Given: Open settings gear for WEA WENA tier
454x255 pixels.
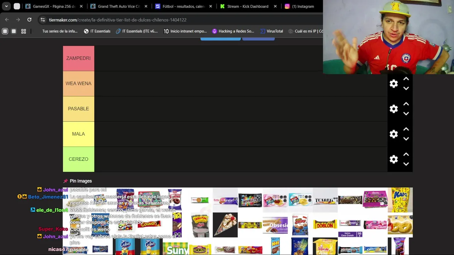Looking at the screenshot, I should [x=394, y=84].
